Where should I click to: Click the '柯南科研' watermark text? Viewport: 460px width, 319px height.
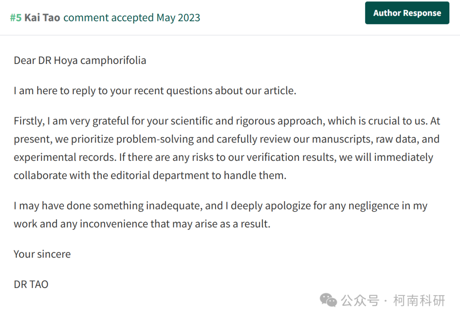click(419, 300)
